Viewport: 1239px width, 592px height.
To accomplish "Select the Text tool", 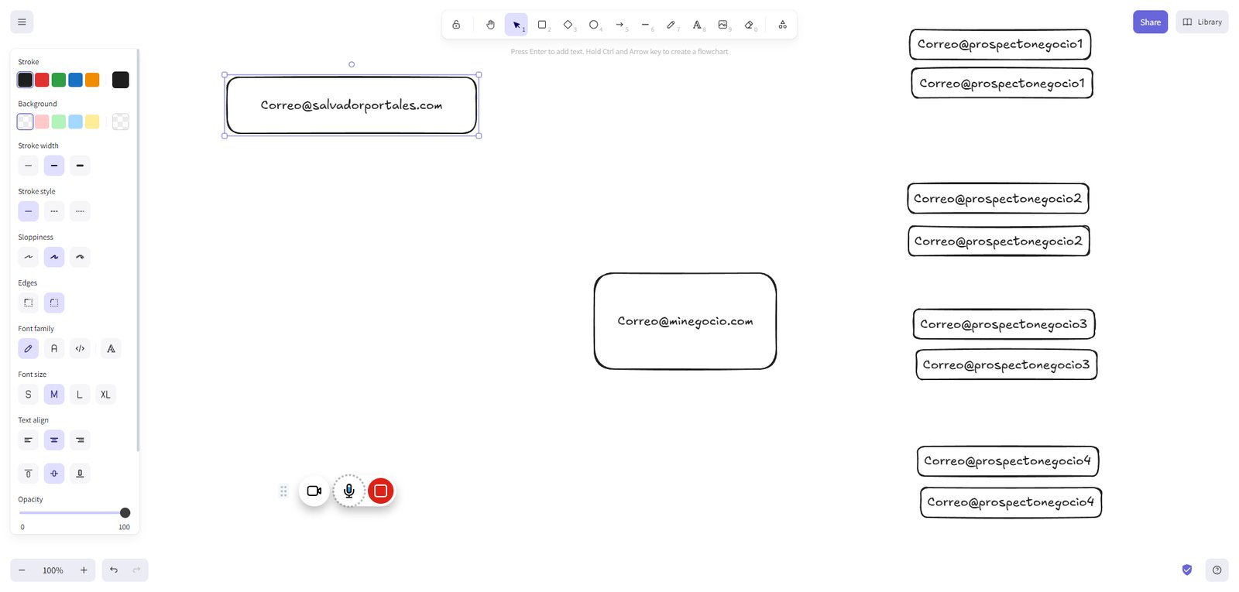I will click(x=697, y=25).
